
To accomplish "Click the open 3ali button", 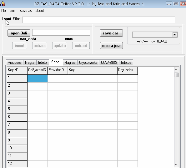I will pos(19,33).
